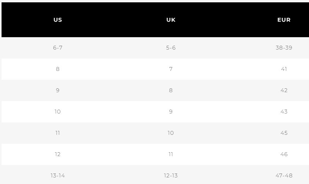This screenshot has width=309, height=184.
Task: Click the EUR size 46 cell
Action: coord(284,154)
